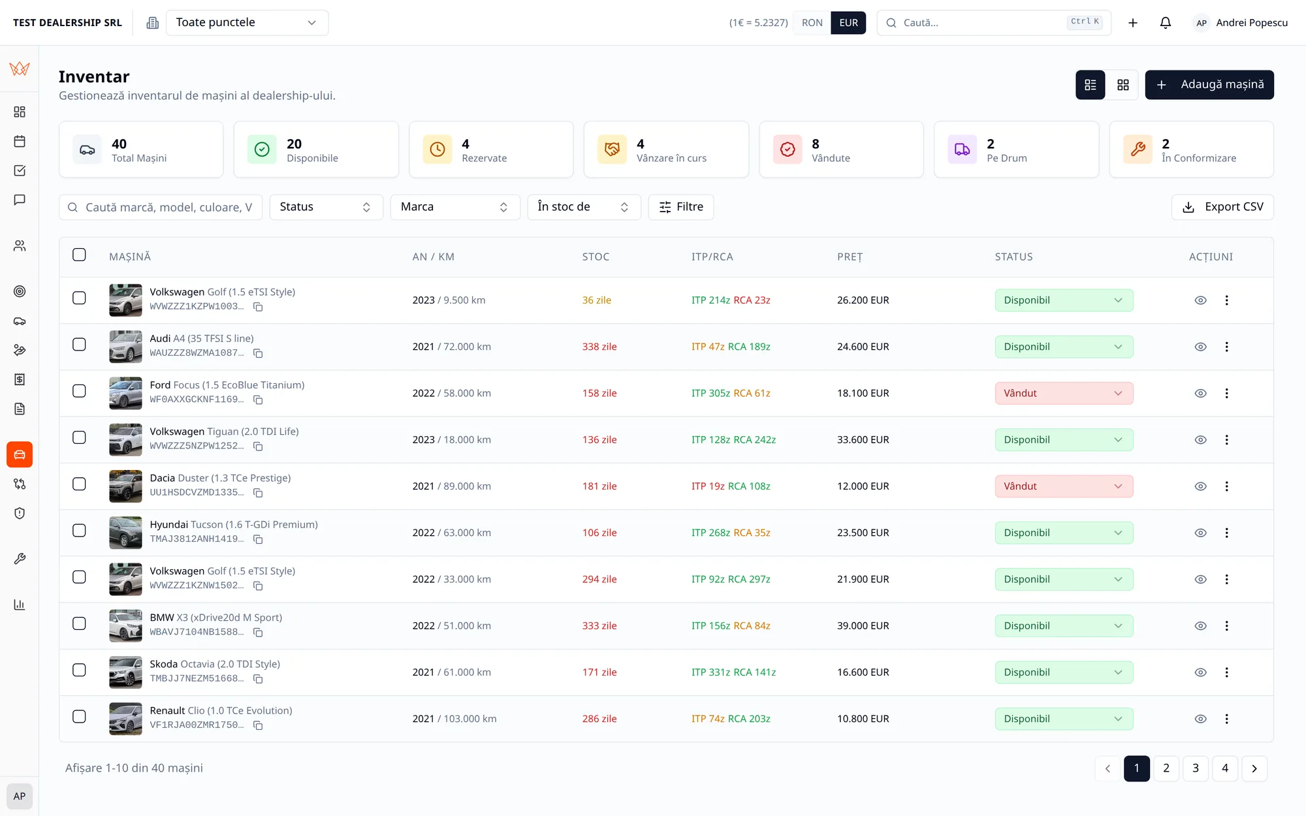Switch currency to RON
Screen dimensions: 1306x816
(x=812, y=23)
